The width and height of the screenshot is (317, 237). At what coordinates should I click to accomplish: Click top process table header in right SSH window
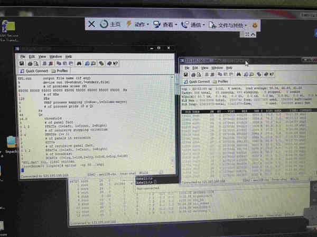(249, 111)
